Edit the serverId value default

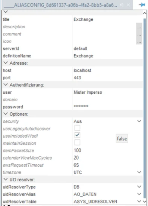(x=107, y=49)
